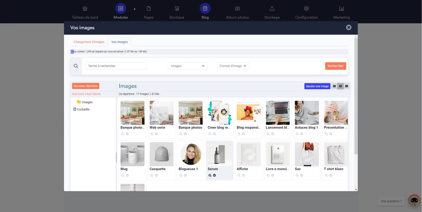Image resolution: width=422 pixels, height=212 pixels.
Task: Click the dialog's vertical scrollbar
Action: point(356,96)
